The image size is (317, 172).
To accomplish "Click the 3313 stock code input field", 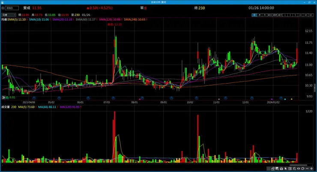I will 12,8.
